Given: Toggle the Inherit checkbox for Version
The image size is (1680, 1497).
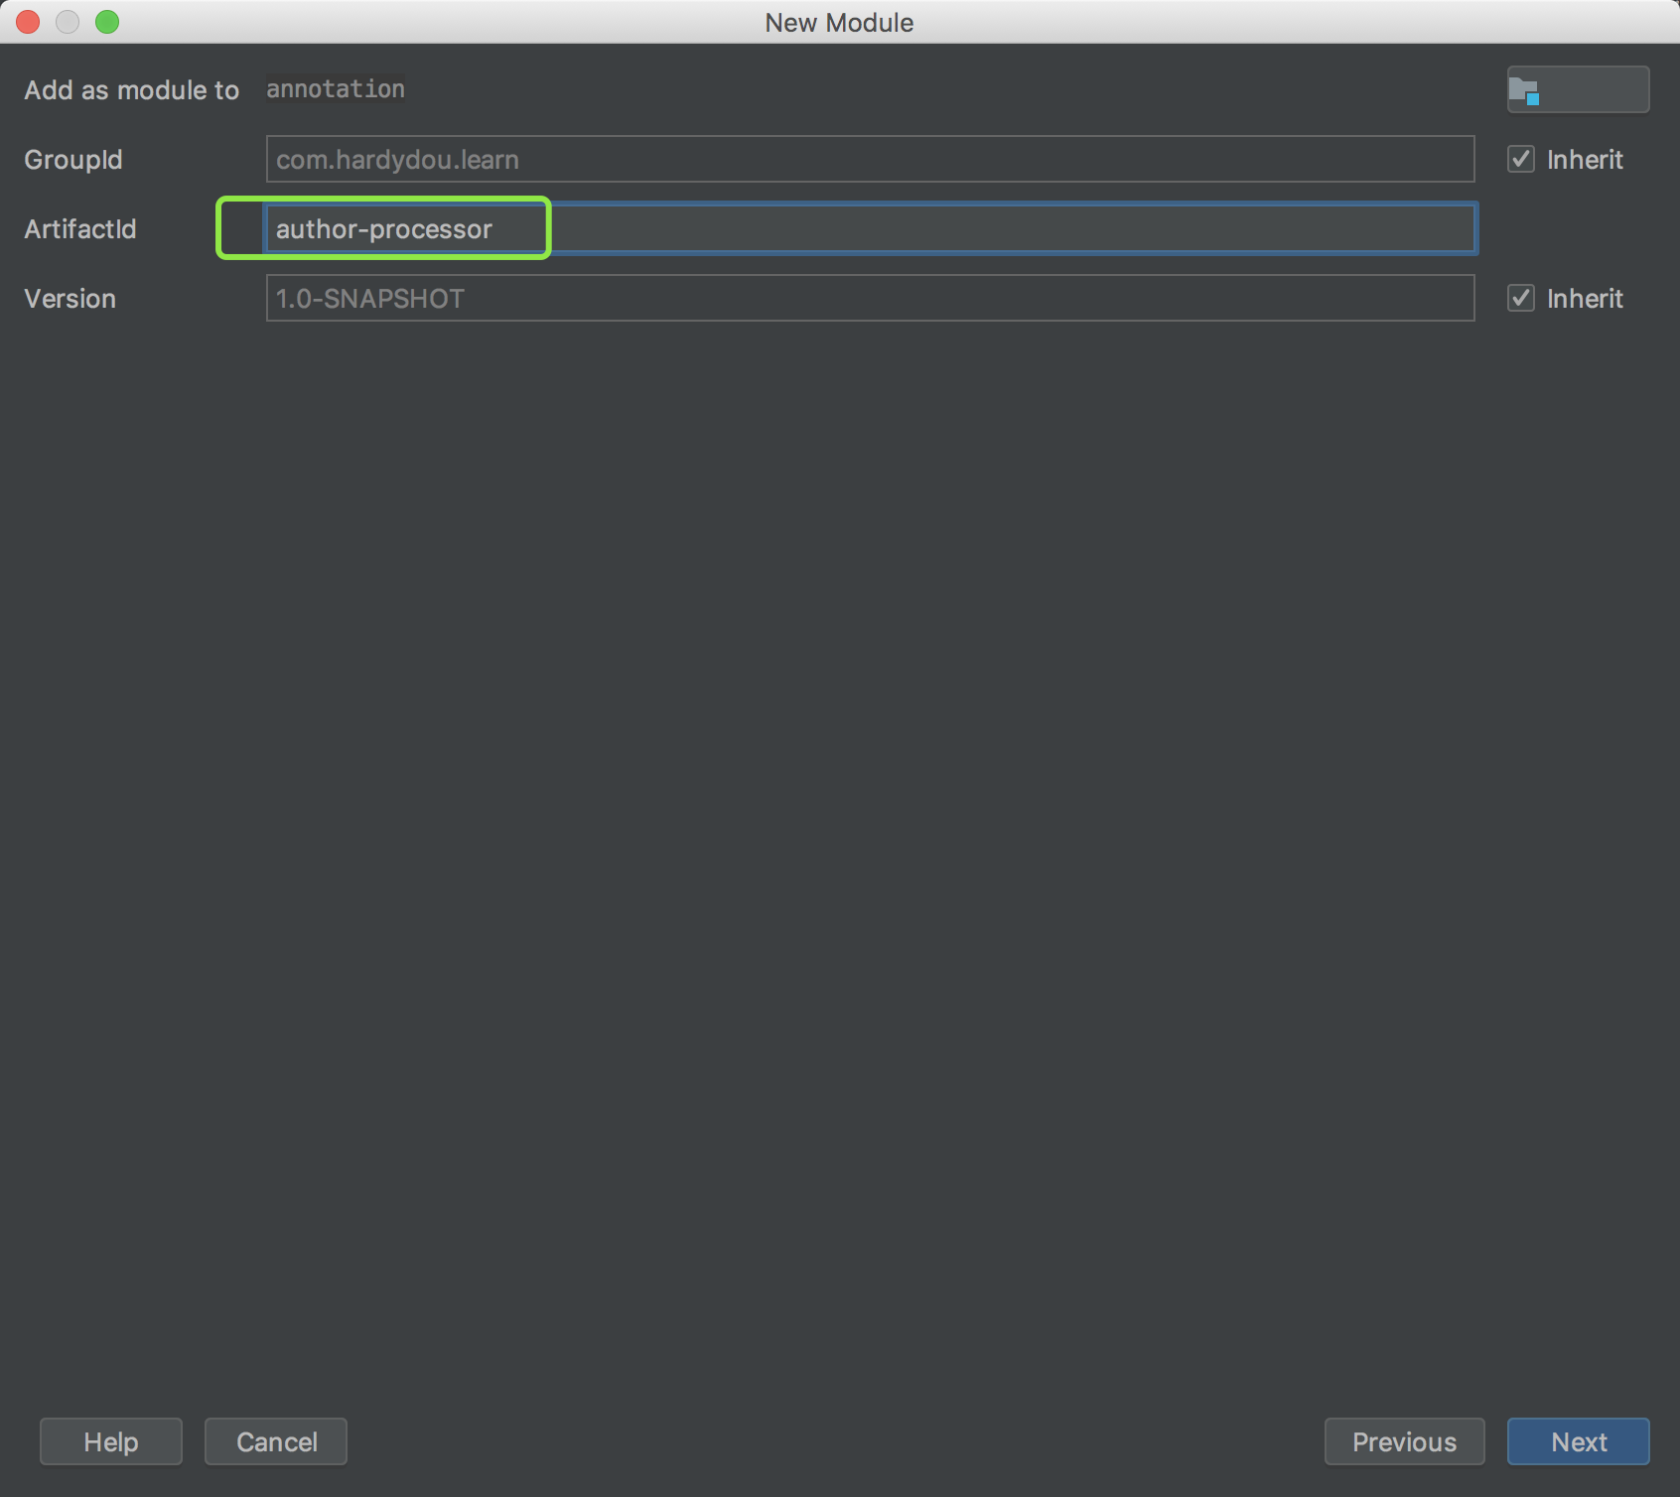Looking at the screenshot, I should coord(1521,298).
